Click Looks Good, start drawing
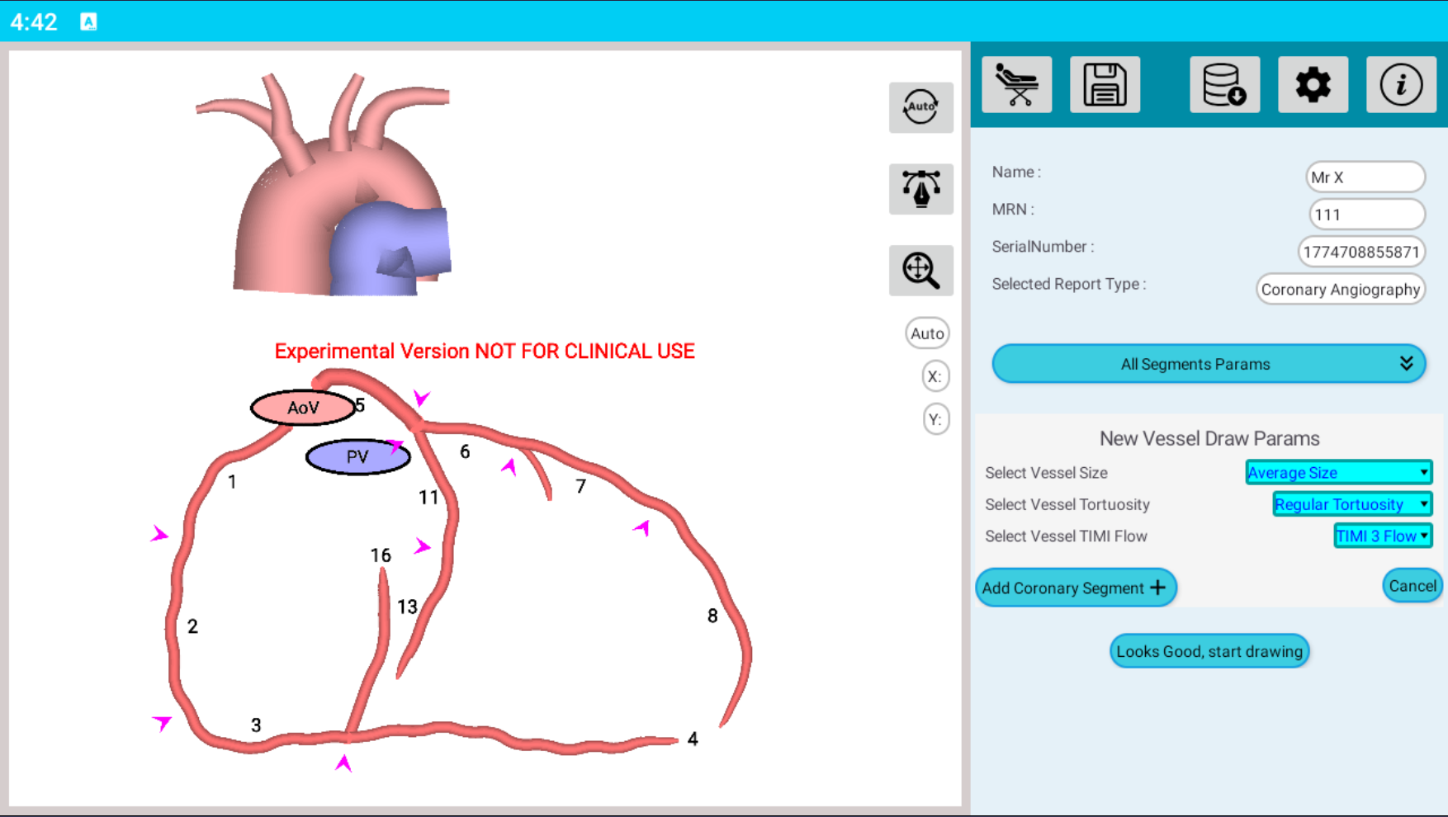1448x817 pixels. [x=1209, y=651]
